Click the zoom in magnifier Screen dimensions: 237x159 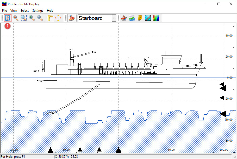tap(32, 18)
